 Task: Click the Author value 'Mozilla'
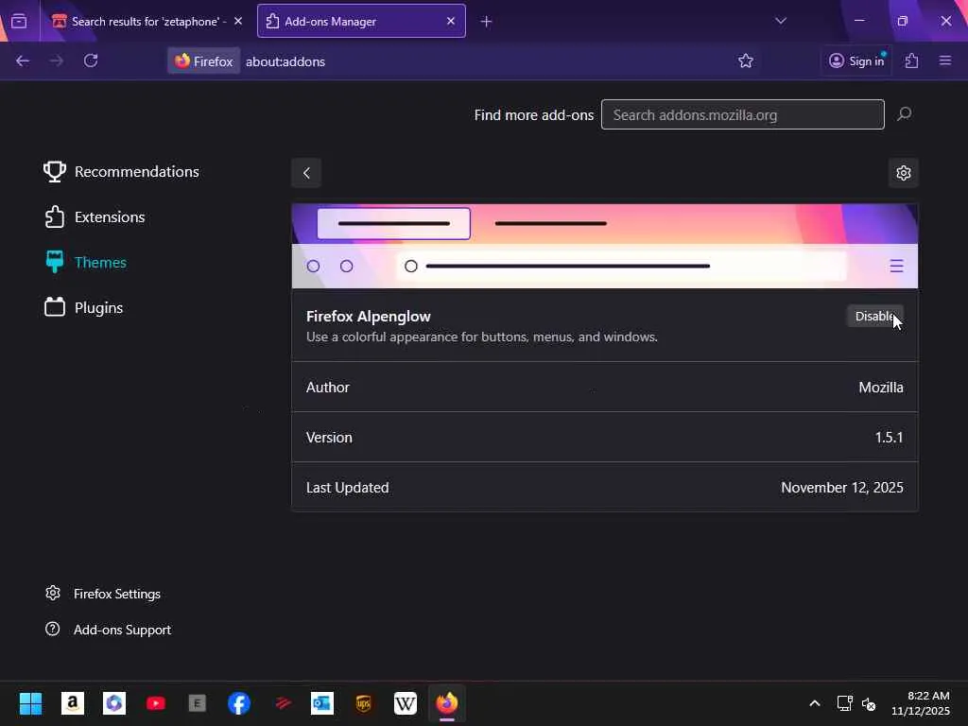pos(881,387)
